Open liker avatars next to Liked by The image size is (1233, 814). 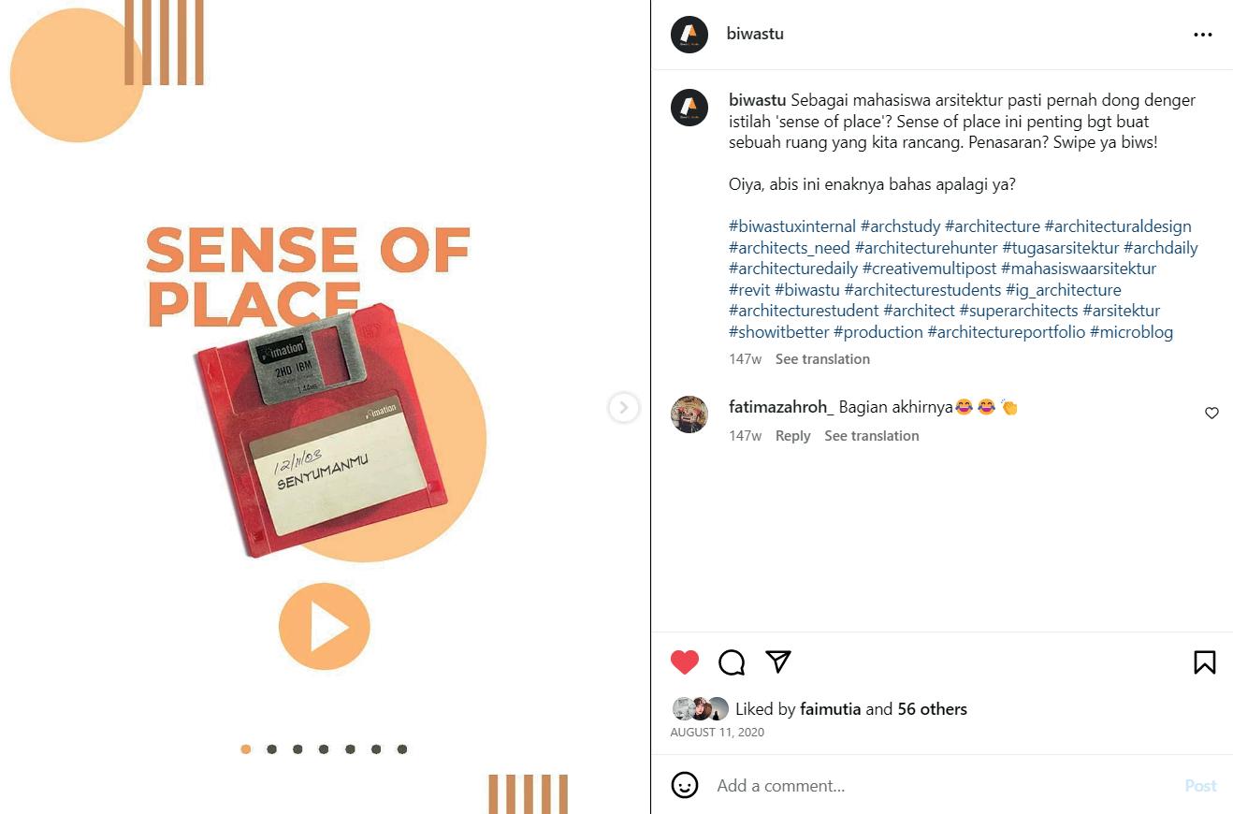coord(701,709)
